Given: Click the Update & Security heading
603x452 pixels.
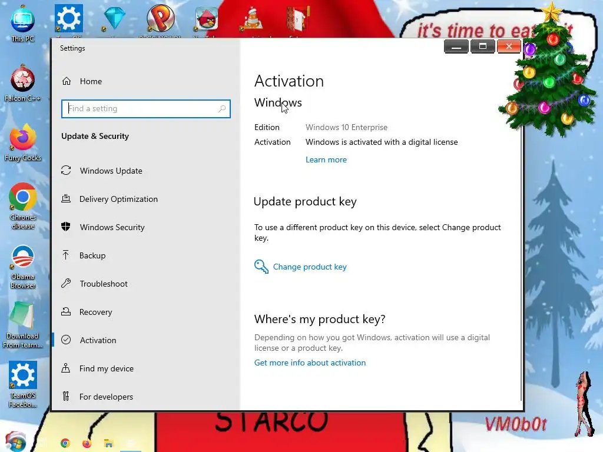Looking at the screenshot, I should click(95, 136).
